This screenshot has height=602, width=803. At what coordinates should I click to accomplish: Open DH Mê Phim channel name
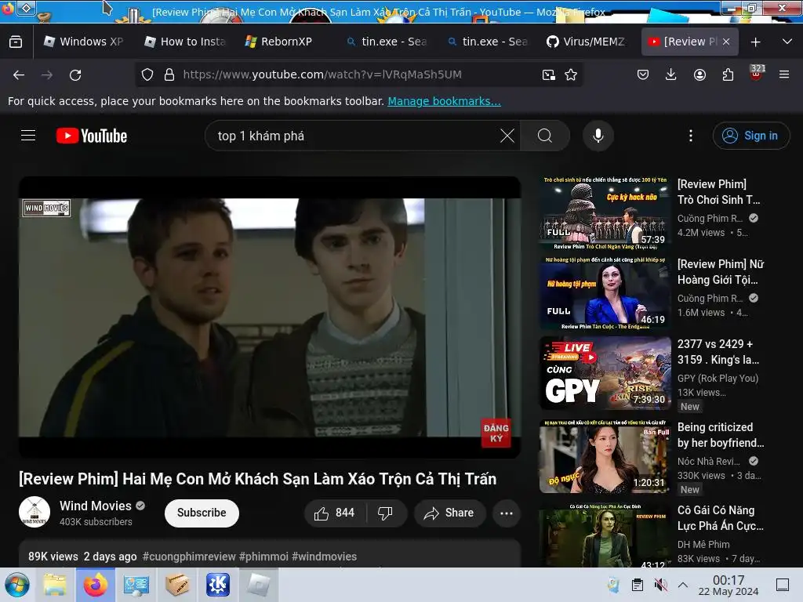click(703, 544)
